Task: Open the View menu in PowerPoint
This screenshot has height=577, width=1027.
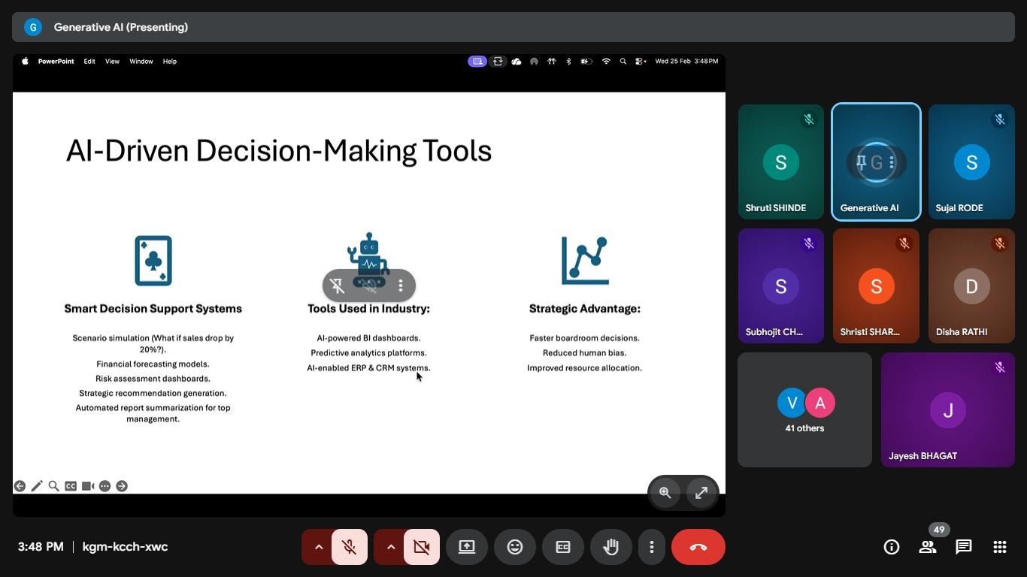Action: pyautogui.click(x=112, y=62)
